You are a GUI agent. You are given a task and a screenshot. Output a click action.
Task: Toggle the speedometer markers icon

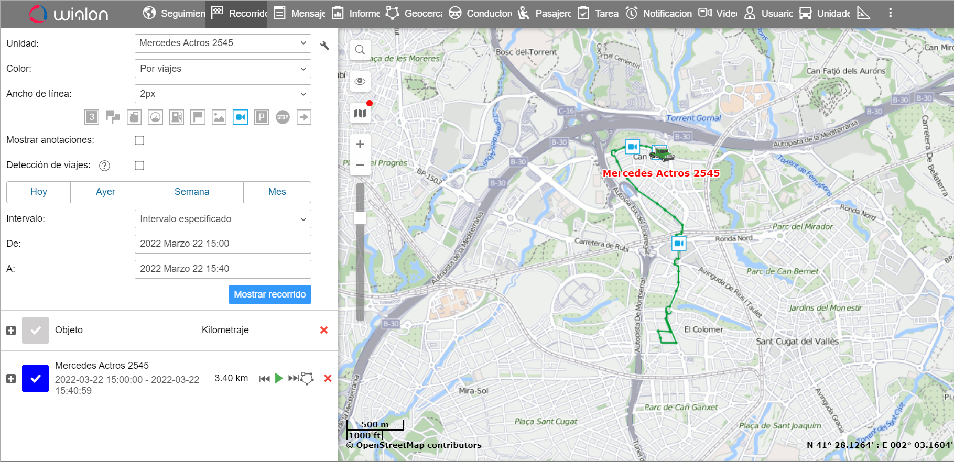155,117
